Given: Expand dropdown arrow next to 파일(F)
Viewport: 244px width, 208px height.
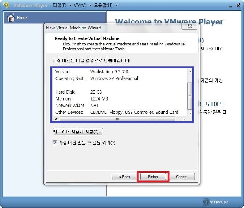Looking at the screenshot, I should tap(70, 5).
